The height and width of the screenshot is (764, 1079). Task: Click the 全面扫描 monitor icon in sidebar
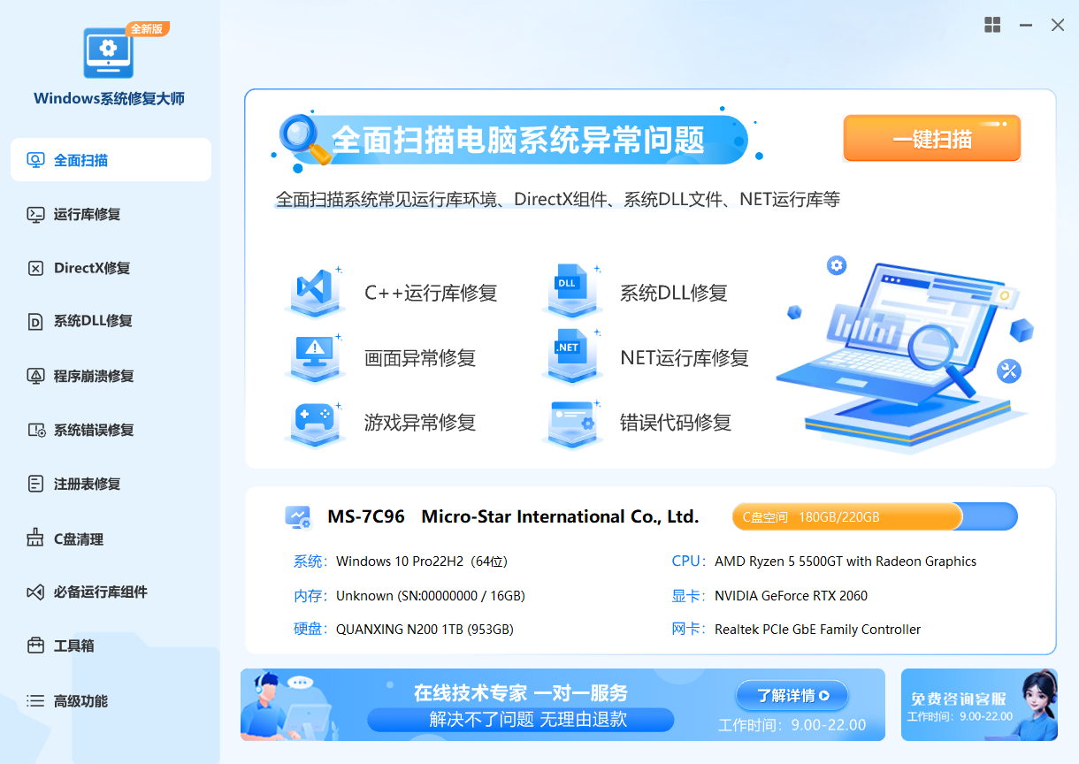35,160
